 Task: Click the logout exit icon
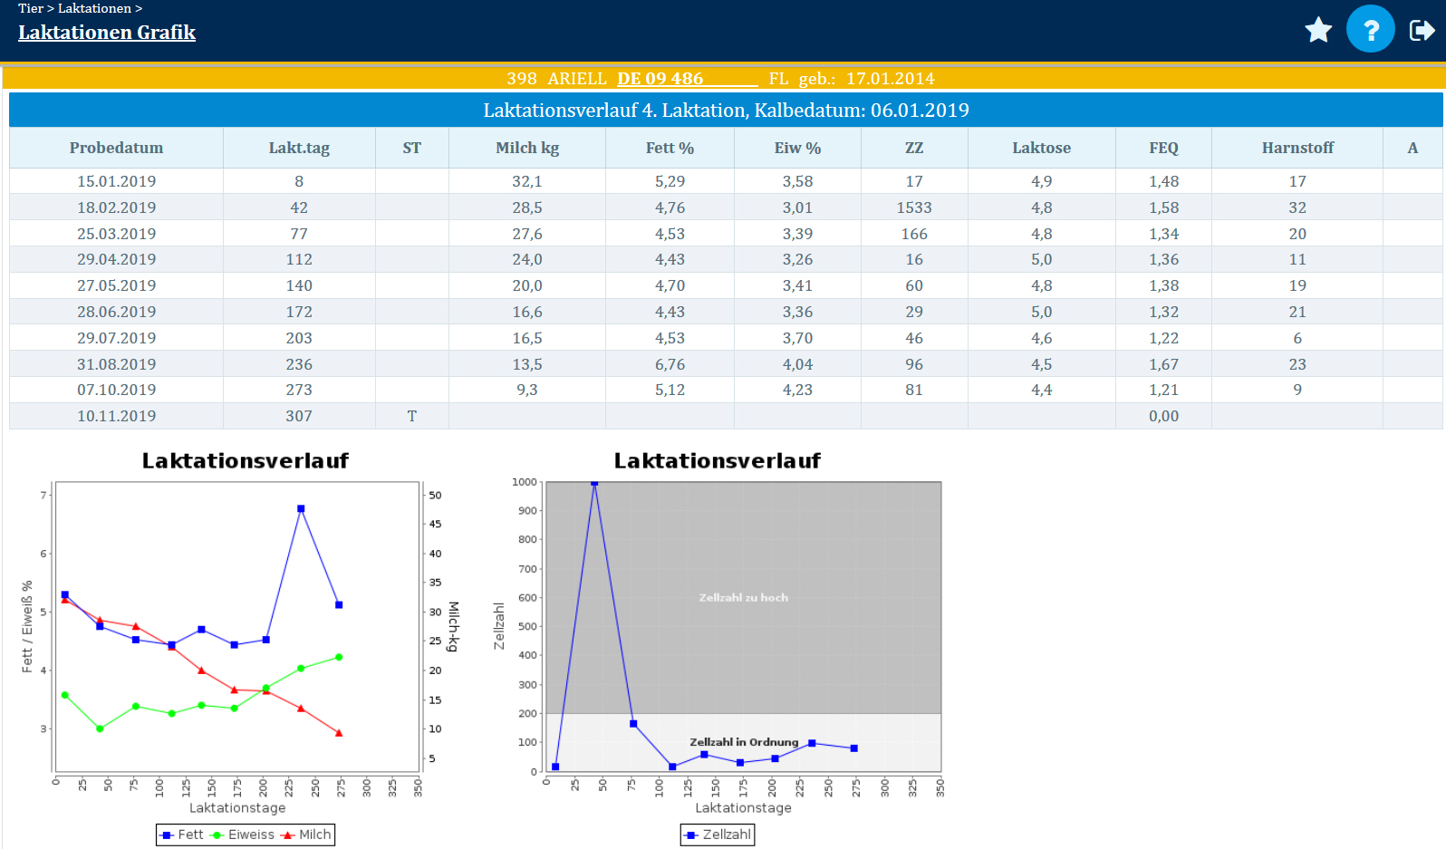[1421, 31]
